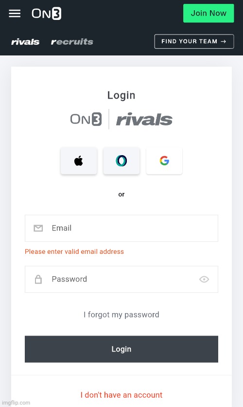This screenshot has height=407, width=243.
Task: Open the hamburger navigation menu
Action: (x=15, y=14)
